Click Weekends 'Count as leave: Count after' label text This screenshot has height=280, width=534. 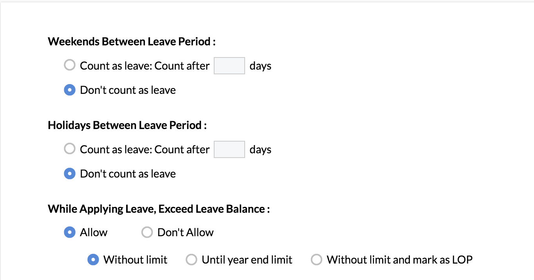pyautogui.click(x=145, y=66)
